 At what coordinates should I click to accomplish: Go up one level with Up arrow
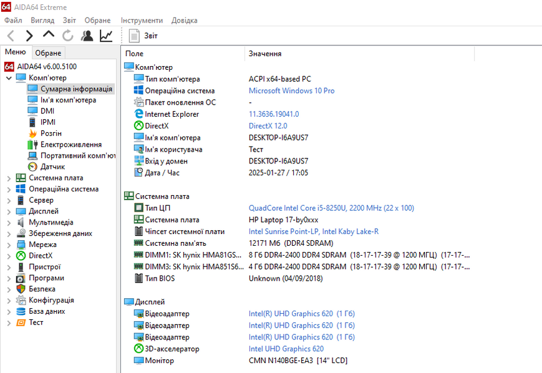click(49, 34)
